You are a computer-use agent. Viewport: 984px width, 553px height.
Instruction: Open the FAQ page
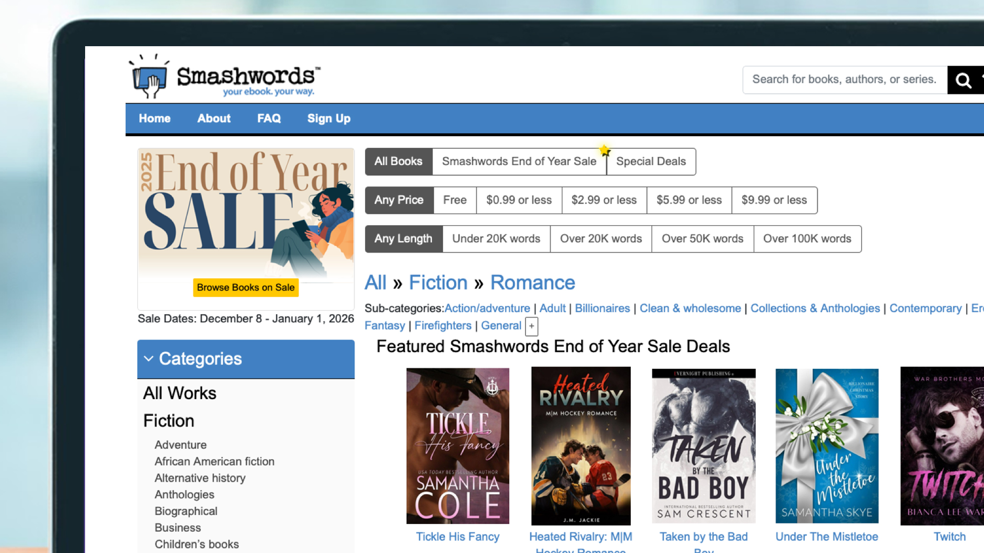tap(269, 118)
